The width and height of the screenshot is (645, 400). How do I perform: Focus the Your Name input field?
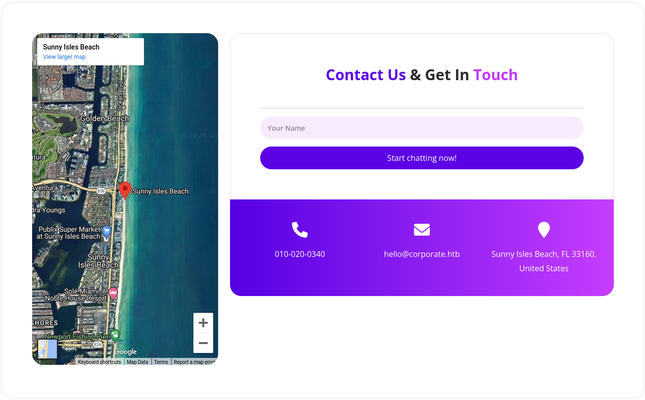422,128
